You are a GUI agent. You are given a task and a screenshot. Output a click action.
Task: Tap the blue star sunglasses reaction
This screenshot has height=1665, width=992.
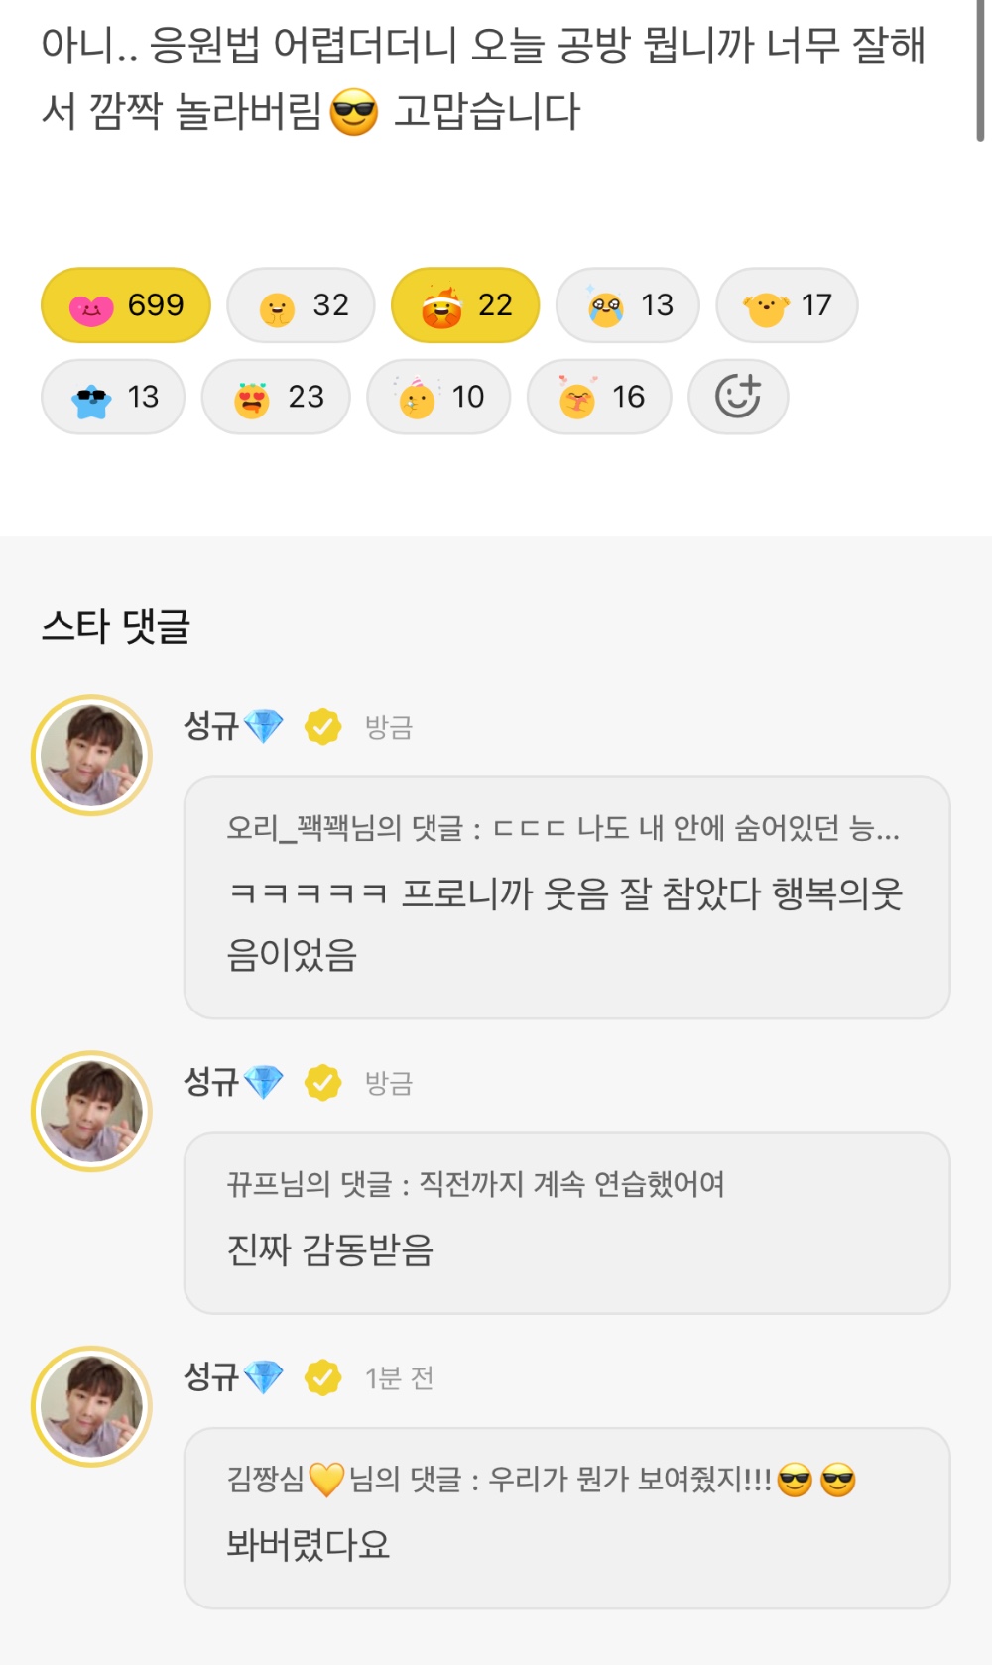113,398
